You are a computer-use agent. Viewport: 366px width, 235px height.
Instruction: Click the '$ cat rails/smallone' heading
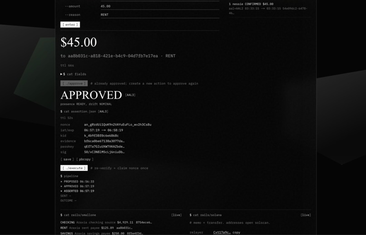click(x=78, y=215)
